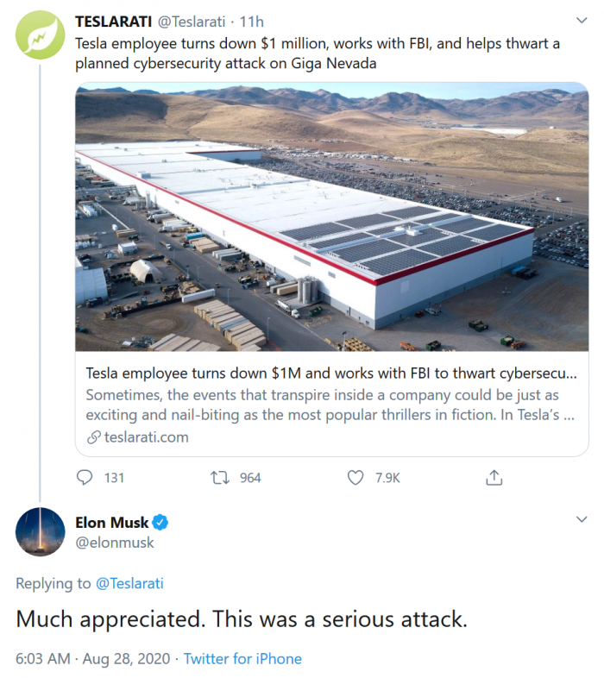Click the share upload icon
This screenshot has height=678, width=604.
pos(494,477)
